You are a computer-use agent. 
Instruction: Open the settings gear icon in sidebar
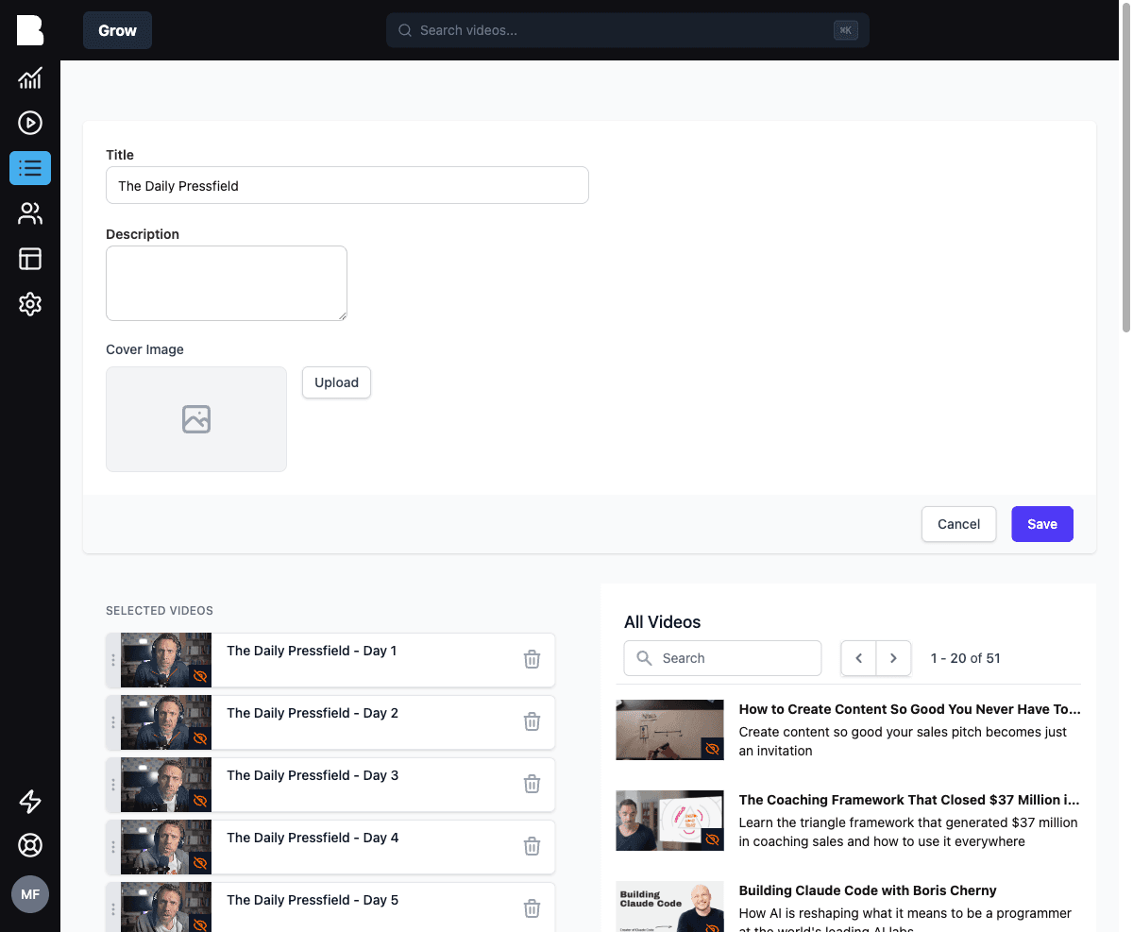point(30,304)
